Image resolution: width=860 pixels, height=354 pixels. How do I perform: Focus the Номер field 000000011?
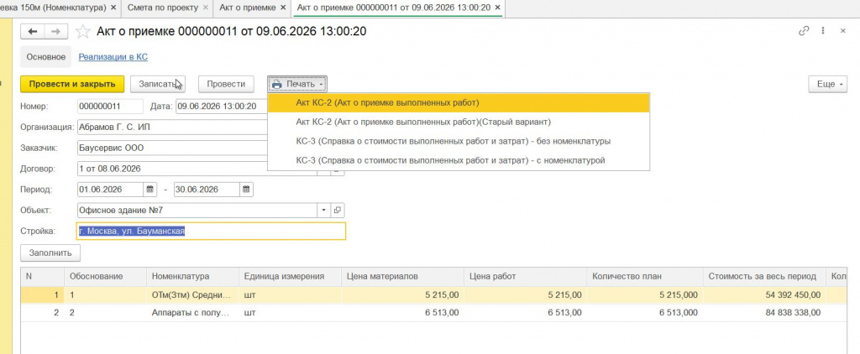click(110, 107)
